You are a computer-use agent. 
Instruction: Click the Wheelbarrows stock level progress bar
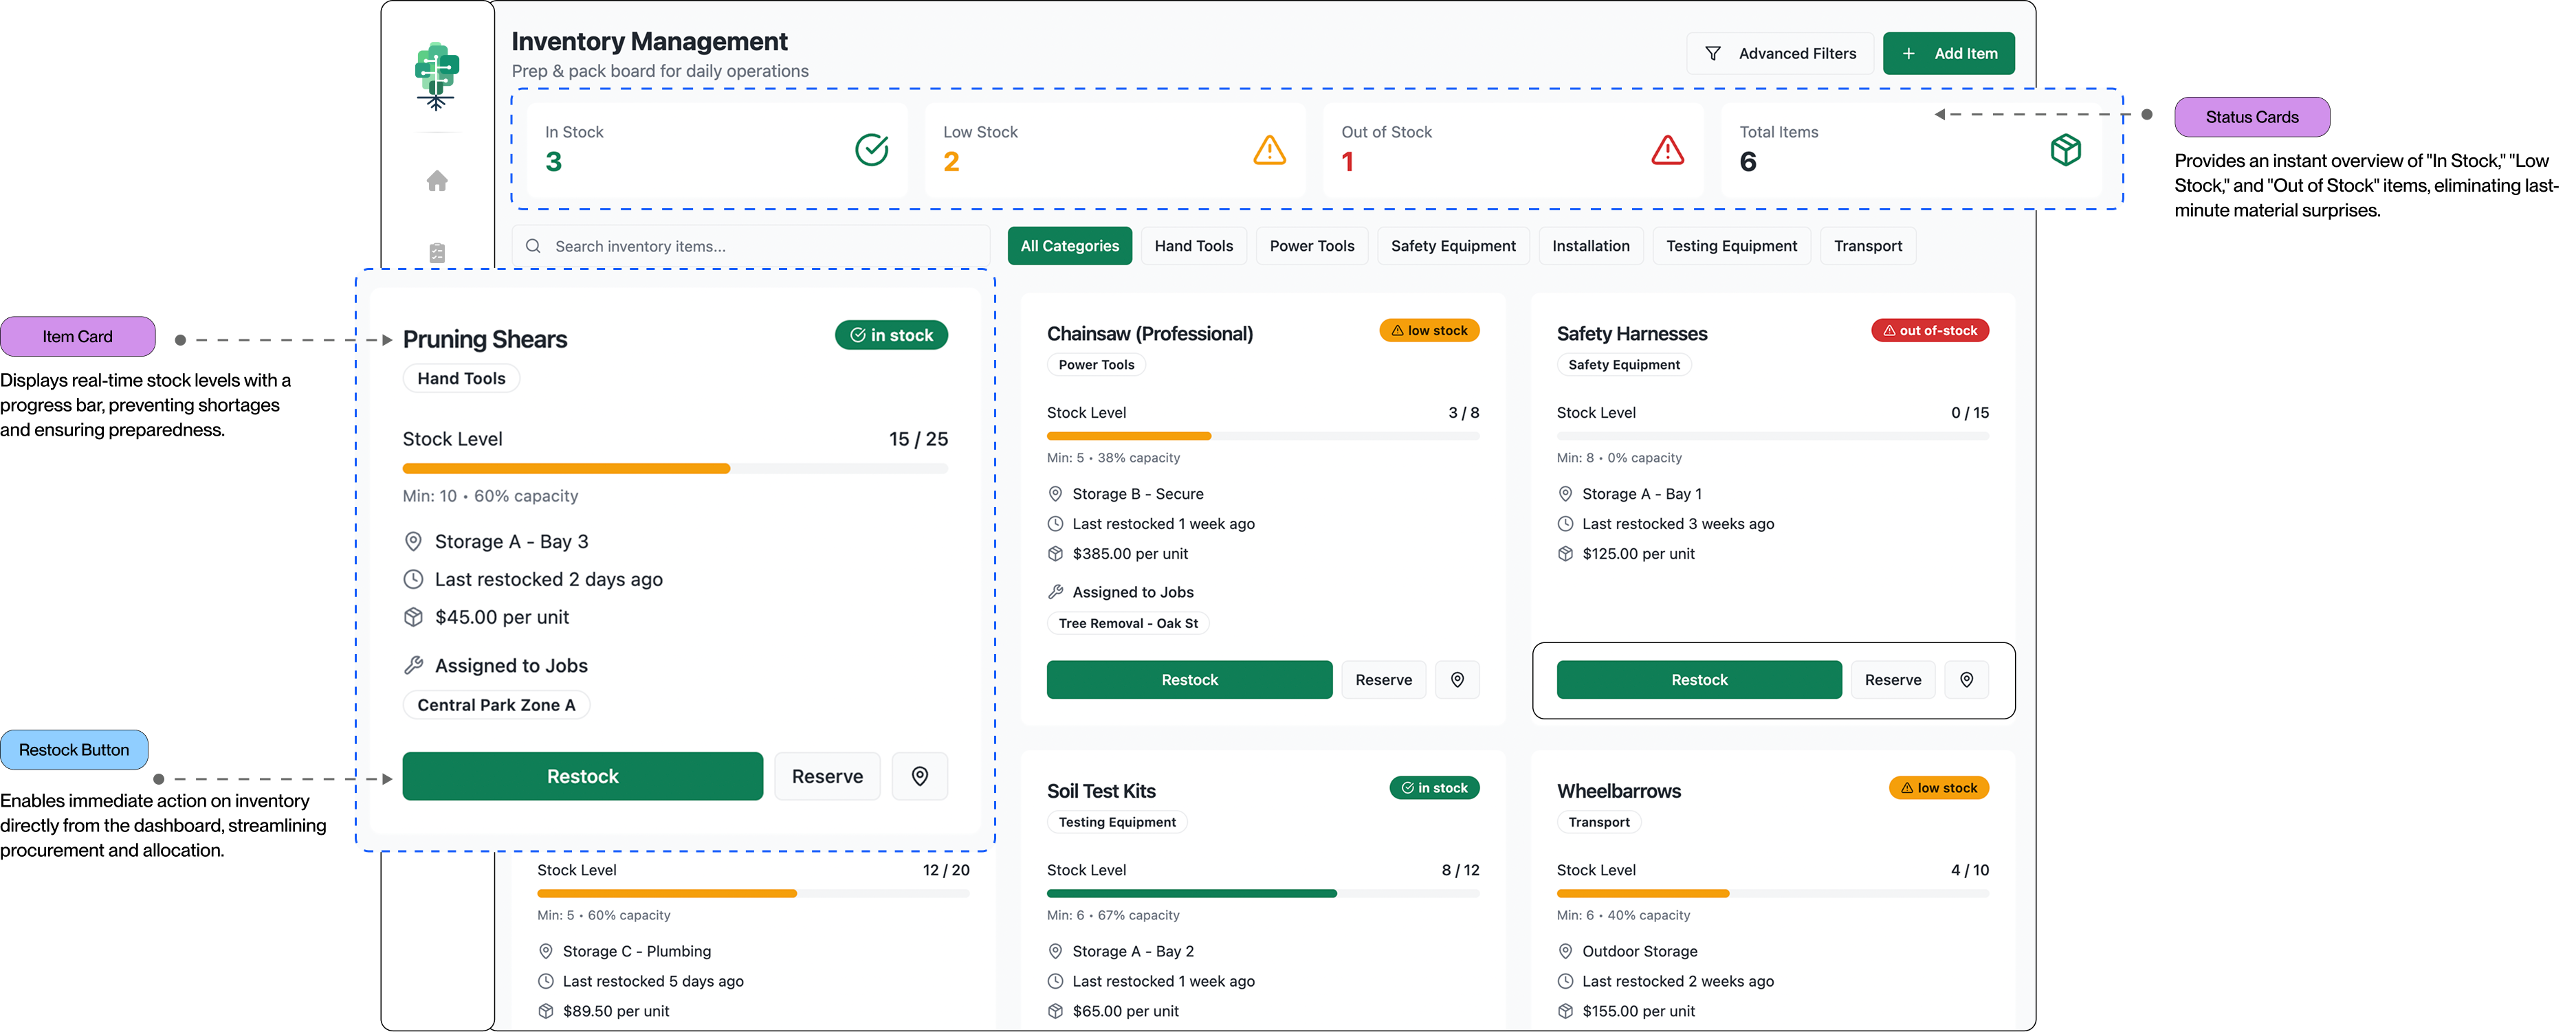tap(1773, 894)
